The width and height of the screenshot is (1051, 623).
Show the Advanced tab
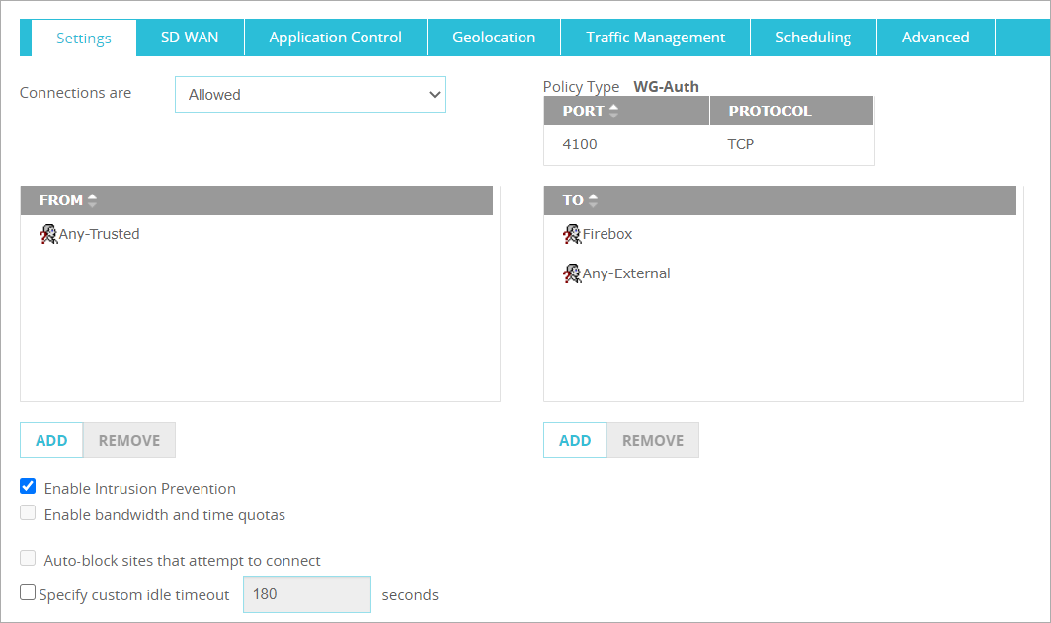[x=934, y=38]
